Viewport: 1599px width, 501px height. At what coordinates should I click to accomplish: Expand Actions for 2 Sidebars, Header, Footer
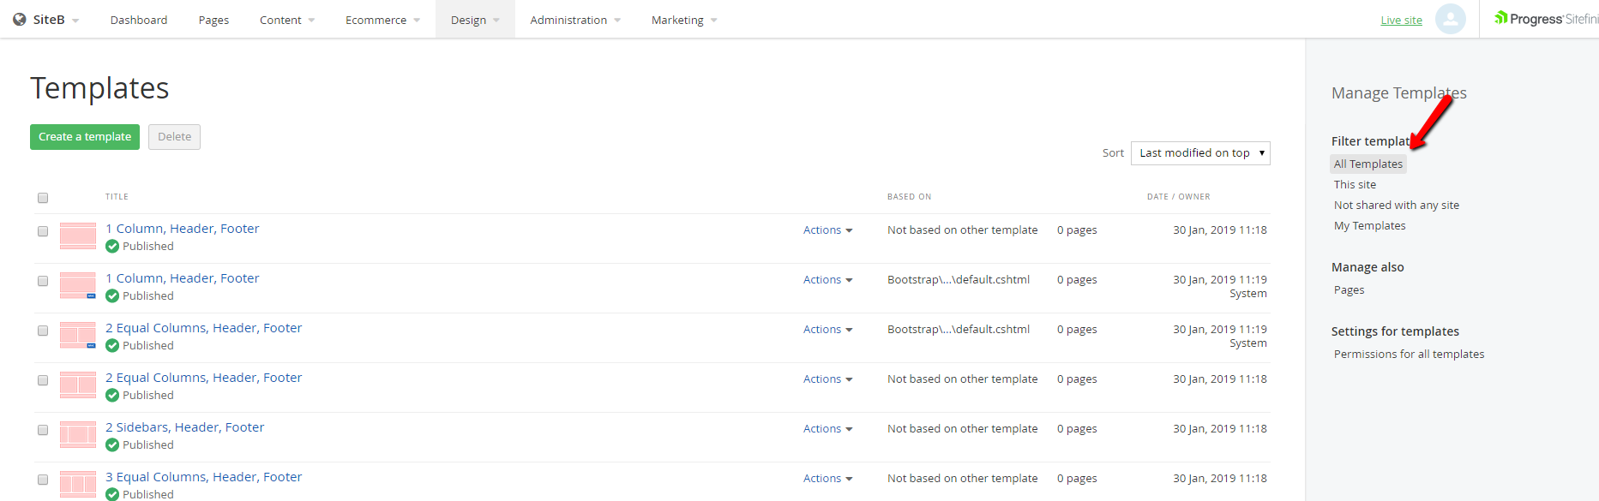(x=827, y=429)
